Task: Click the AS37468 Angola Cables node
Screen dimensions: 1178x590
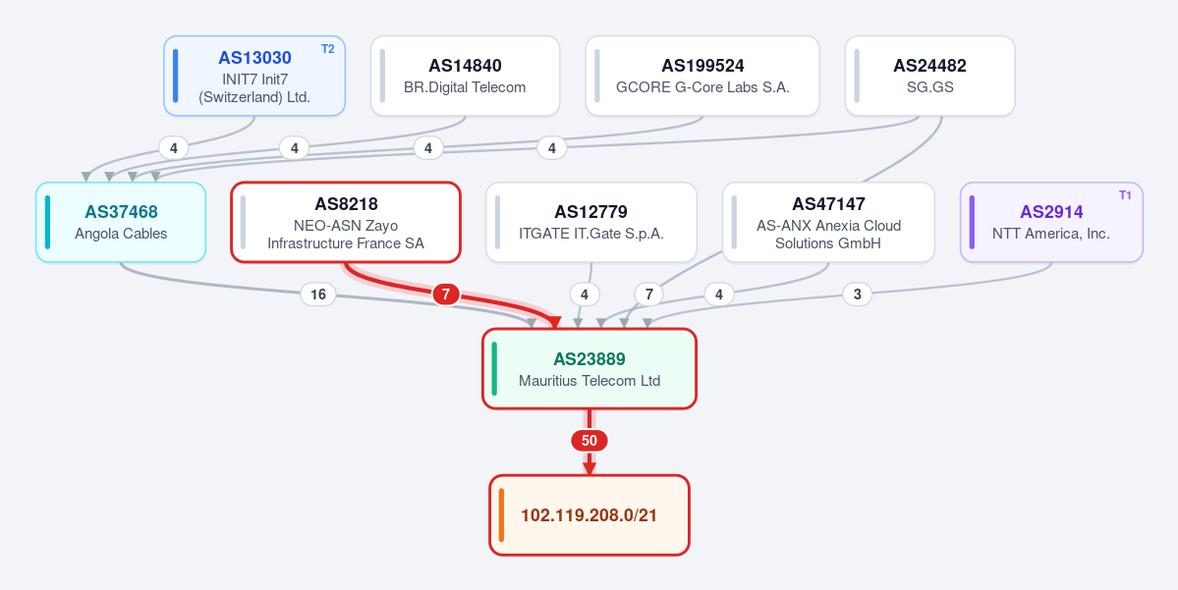Action: [x=121, y=222]
